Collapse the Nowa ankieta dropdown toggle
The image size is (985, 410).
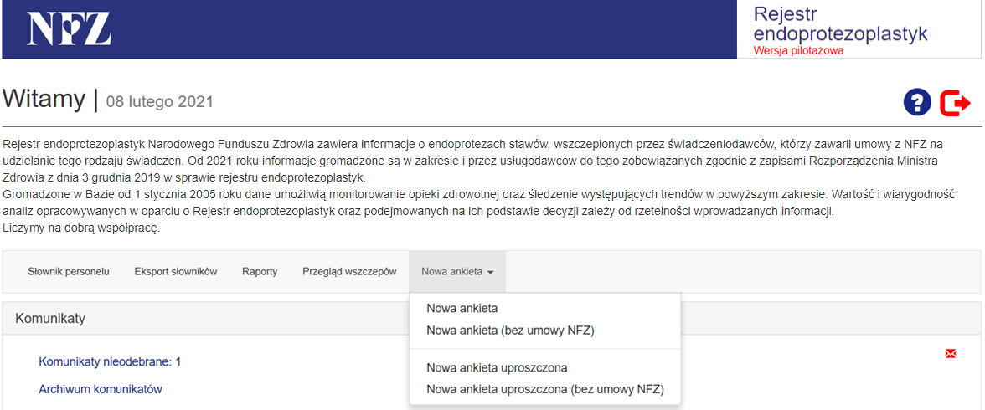pyautogui.click(x=456, y=272)
